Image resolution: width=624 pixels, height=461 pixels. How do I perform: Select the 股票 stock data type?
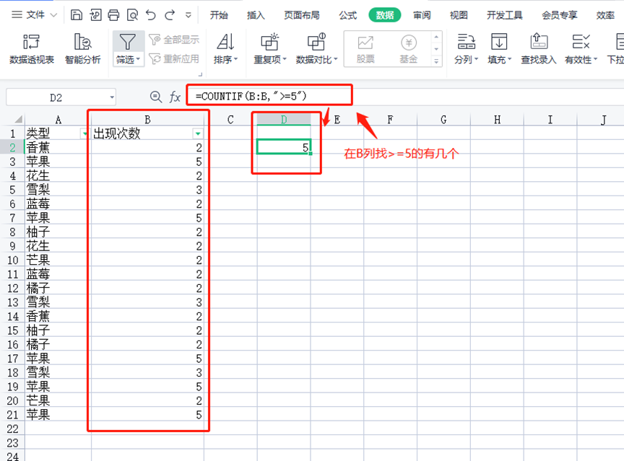click(365, 48)
